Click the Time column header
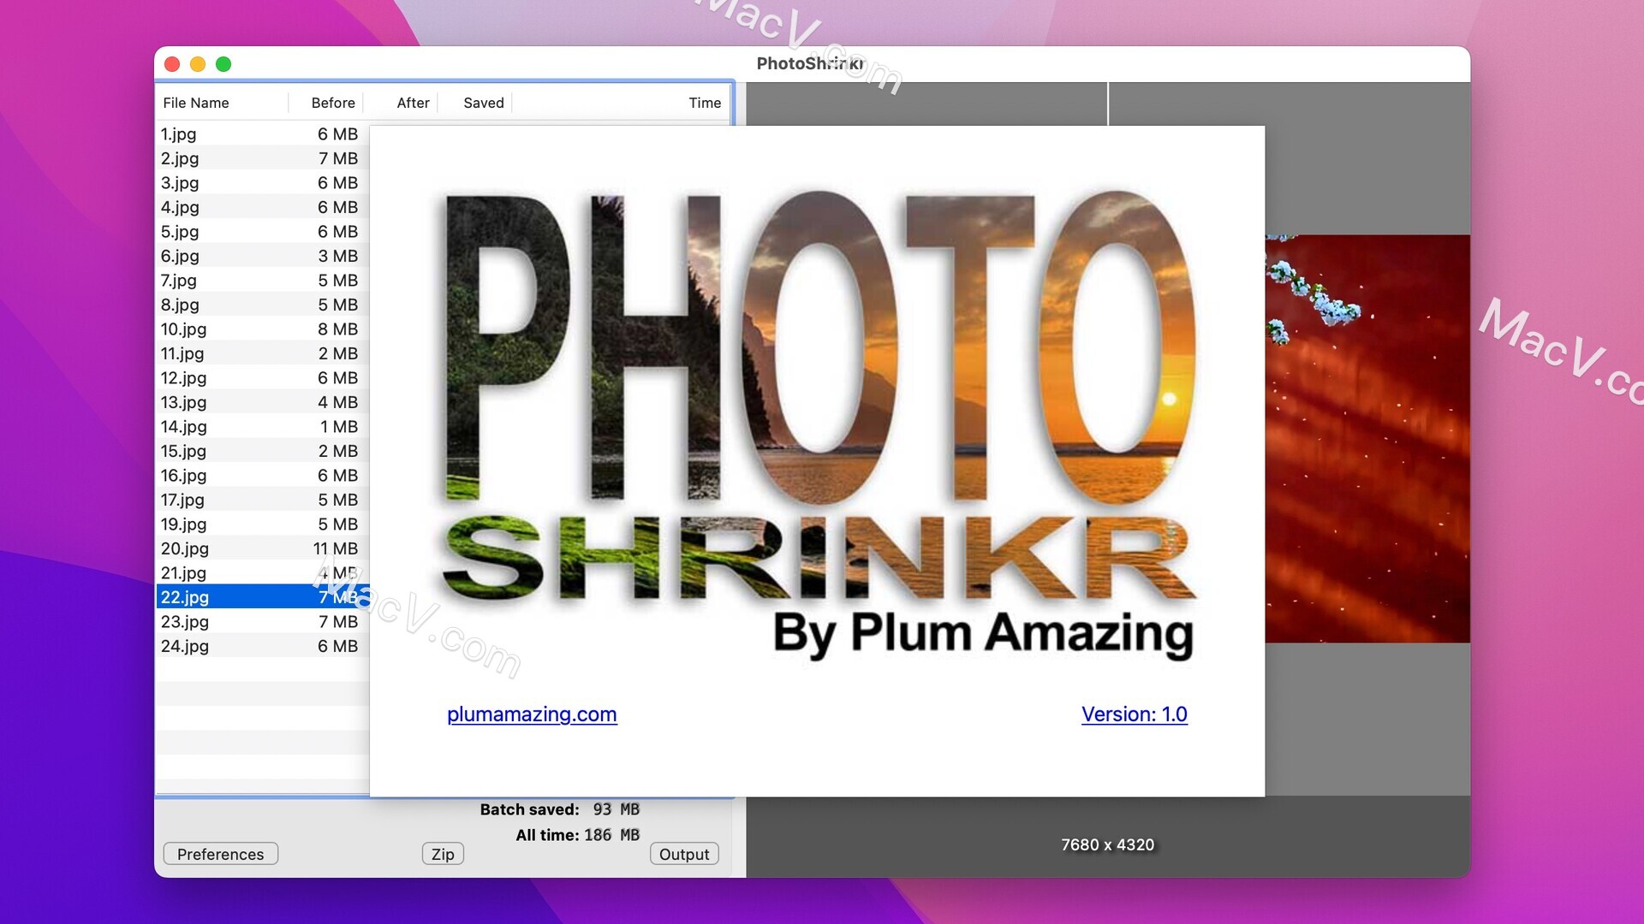This screenshot has height=924, width=1644. click(704, 103)
